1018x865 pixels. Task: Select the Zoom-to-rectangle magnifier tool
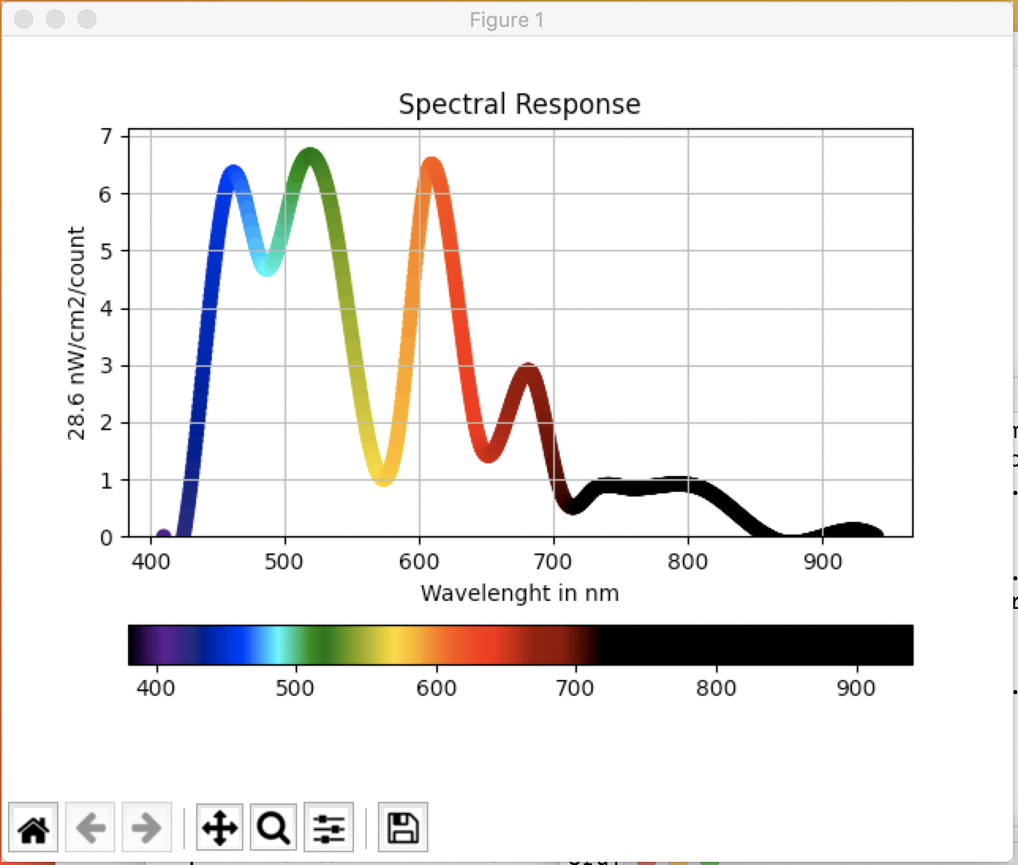pyautogui.click(x=273, y=827)
